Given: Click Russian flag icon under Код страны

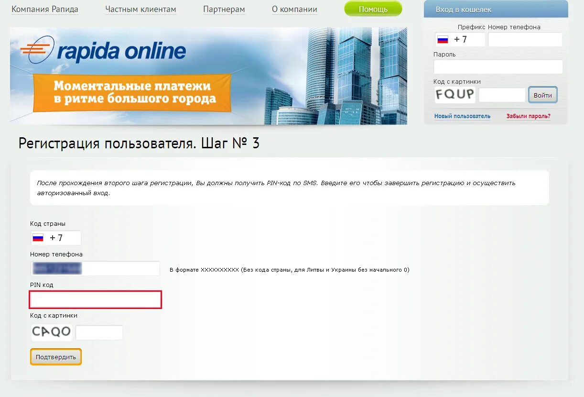Looking at the screenshot, I should point(38,238).
